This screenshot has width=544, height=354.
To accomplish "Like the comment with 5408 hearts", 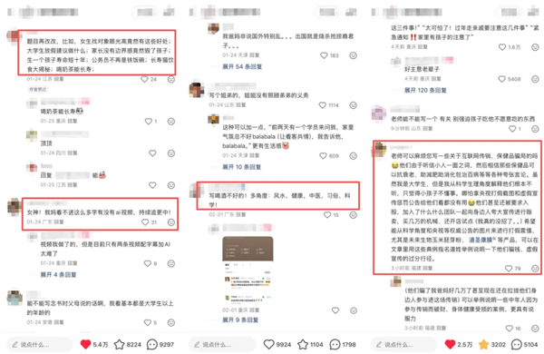I will point(501,79).
